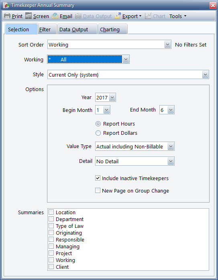Check the Department summary checkbox
Viewport: 218px width, 280px height.
[x=51, y=219]
